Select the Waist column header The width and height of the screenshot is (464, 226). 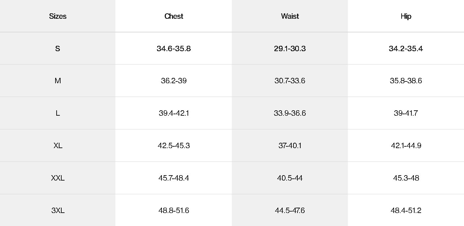(290, 16)
